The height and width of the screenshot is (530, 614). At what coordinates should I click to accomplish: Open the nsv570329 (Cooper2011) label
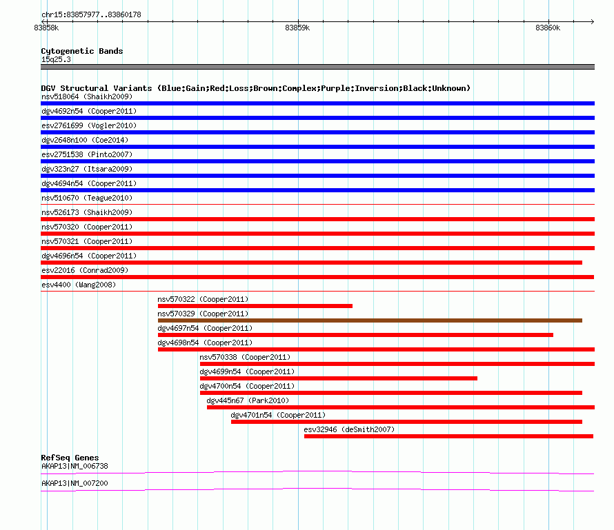pos(203,314)
